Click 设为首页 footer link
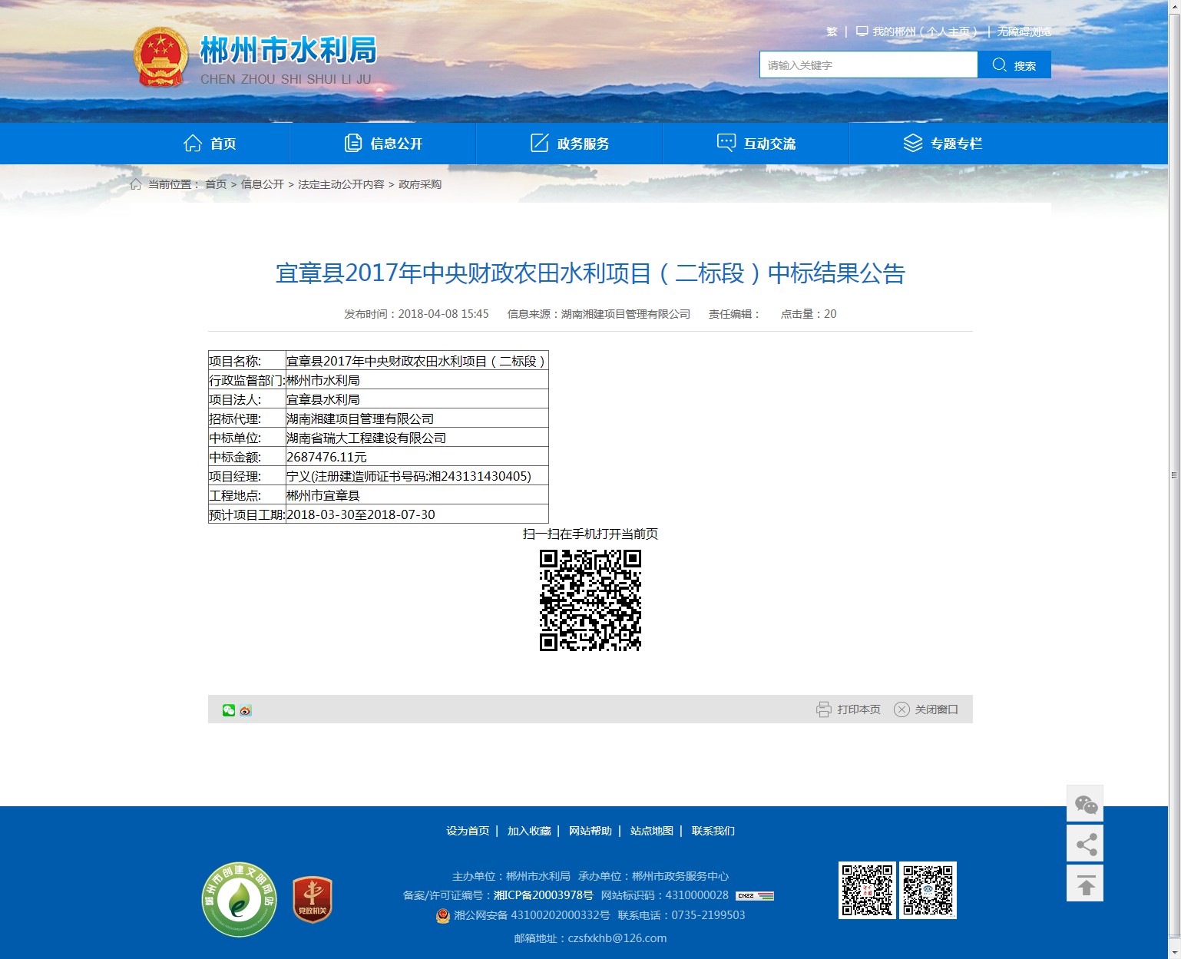The height and width of the screenshot is (959, 1181). (x=468, y=831)
